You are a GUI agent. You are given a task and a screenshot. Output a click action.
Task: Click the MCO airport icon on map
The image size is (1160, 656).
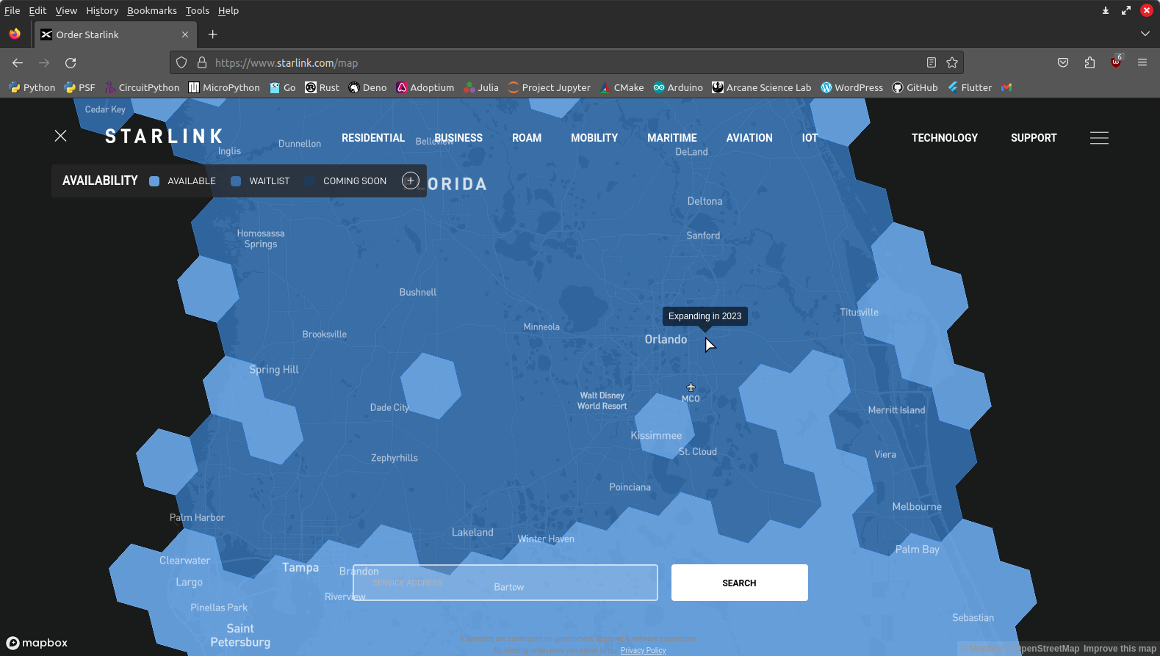[x=691, y=387]
